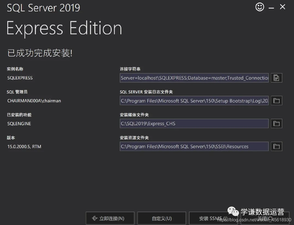Click the 安装资源文件夹 label
294x225 pixels.
point(134,138)
